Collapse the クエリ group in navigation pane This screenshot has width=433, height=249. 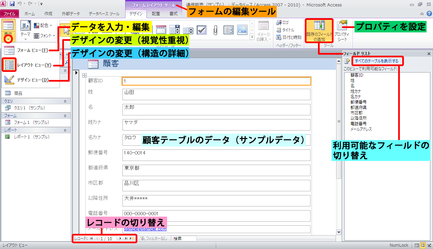click(x=65, y=101)
